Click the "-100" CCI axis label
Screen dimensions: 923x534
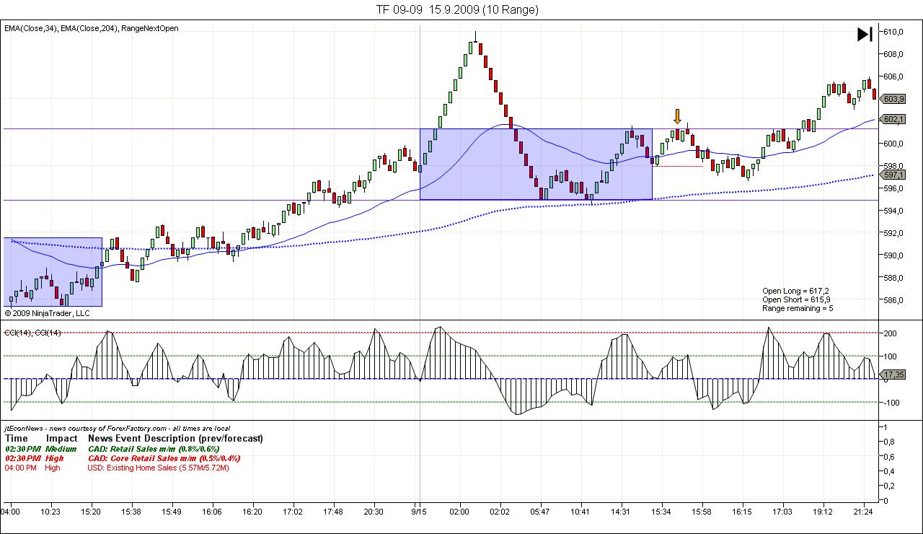(x=891, y=403)
